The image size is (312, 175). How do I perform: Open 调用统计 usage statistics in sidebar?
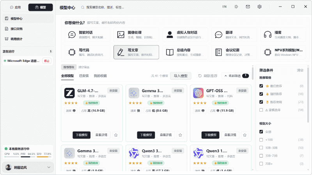point(28,39)
